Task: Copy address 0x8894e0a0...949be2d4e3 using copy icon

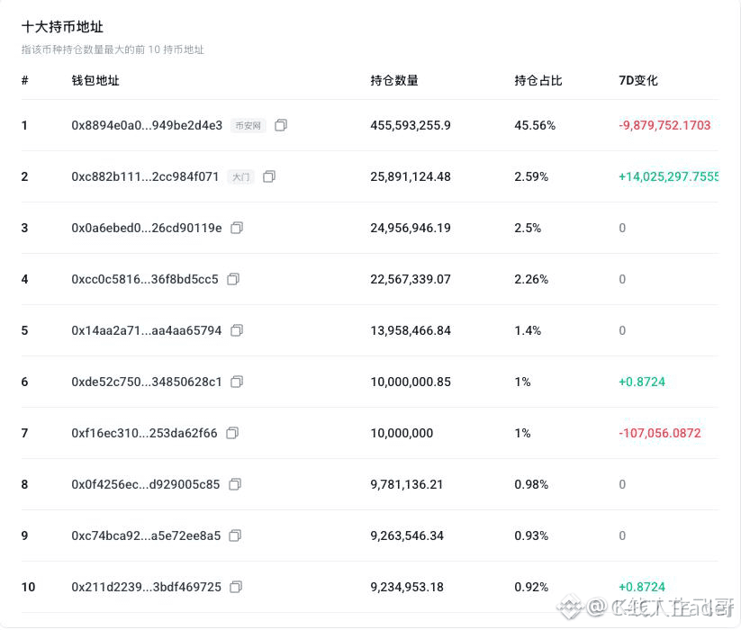Action: click(x=281, y=125)
